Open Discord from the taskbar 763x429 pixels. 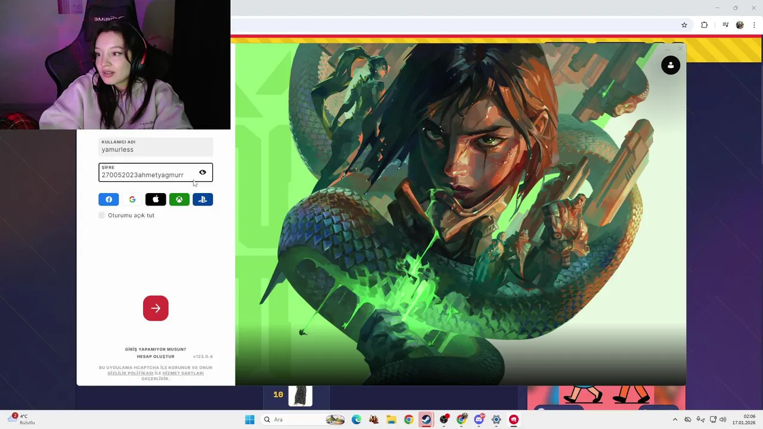[479, 419]
